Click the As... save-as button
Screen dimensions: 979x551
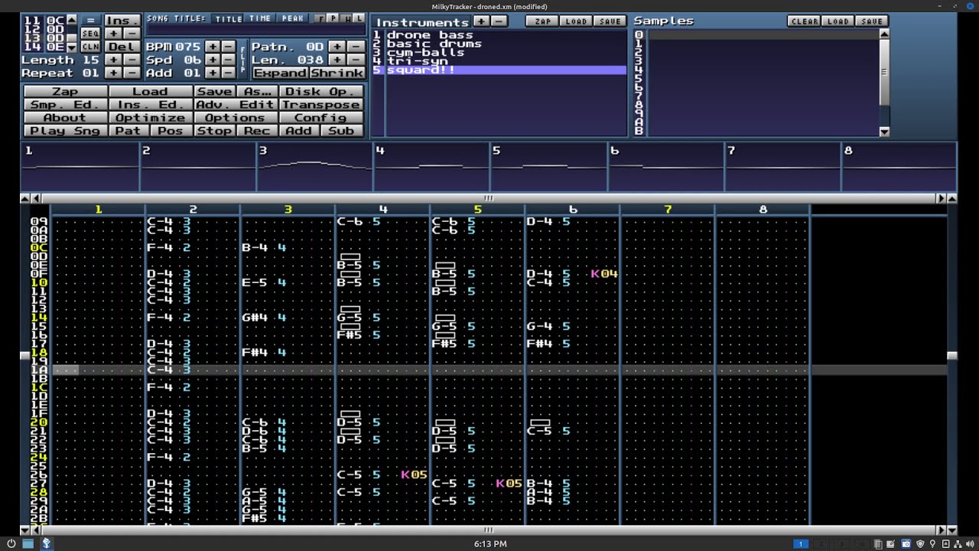point(257,92)
